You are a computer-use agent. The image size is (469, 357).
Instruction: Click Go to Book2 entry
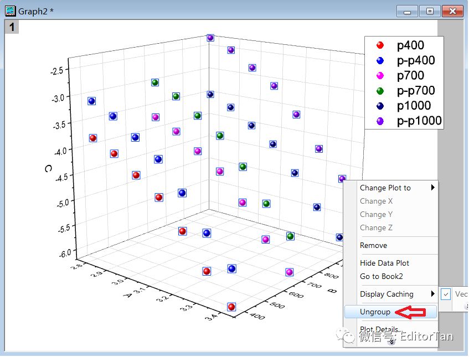[x=390, y=276]
